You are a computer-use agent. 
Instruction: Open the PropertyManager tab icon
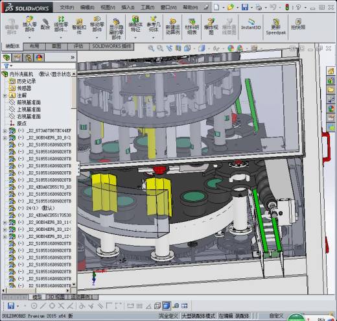point(17,58)
